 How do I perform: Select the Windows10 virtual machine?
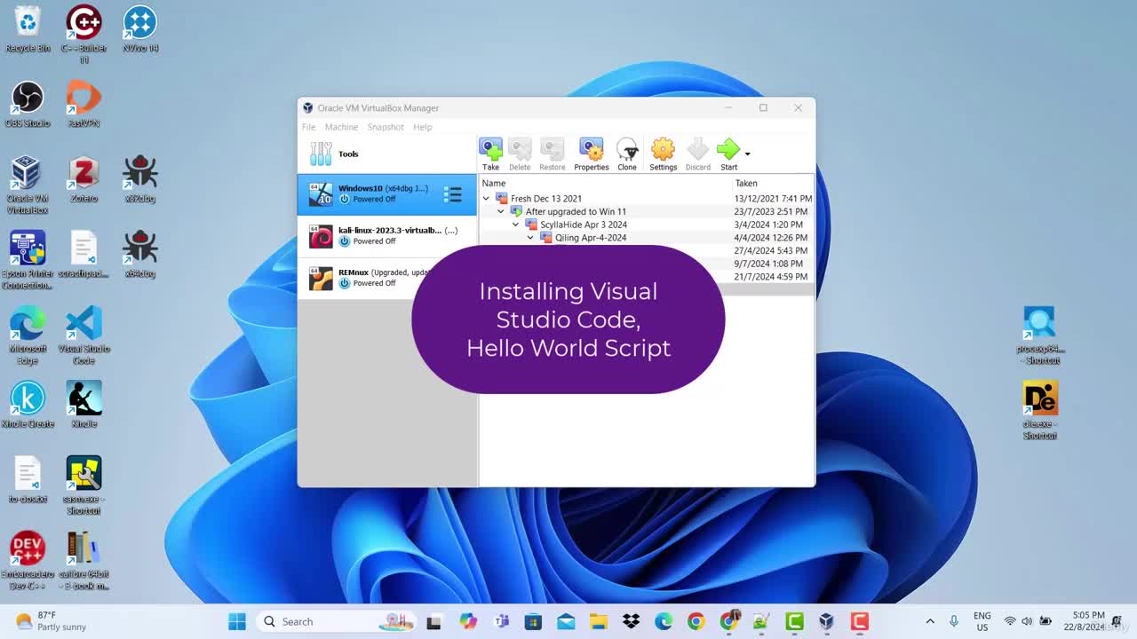click(386, 194)
